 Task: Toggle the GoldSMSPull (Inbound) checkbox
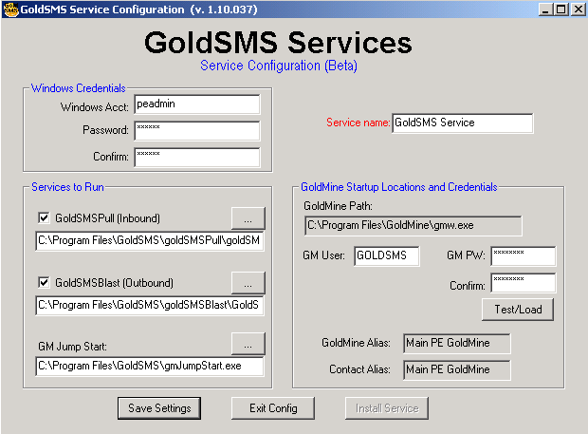coord(44,217)
